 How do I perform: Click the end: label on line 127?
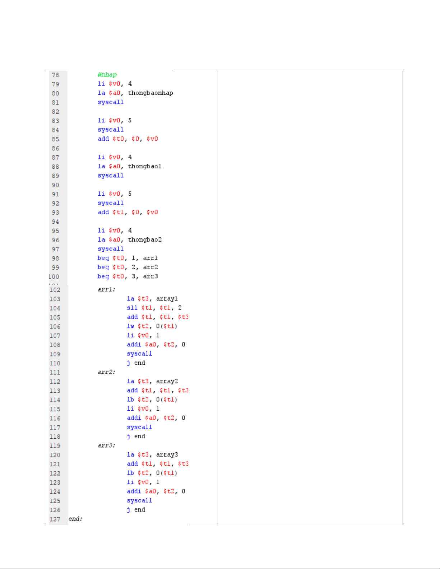coord(75,519)
